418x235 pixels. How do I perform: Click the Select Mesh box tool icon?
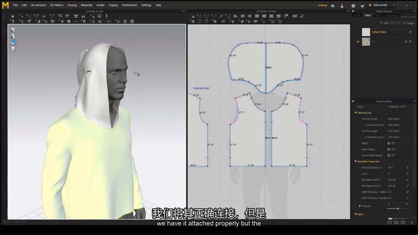(29, 16)
